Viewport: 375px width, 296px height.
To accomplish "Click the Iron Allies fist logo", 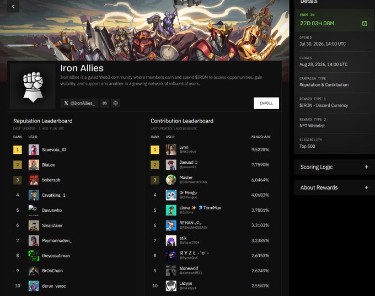I will pyautogui.click(x=33, y=87).
